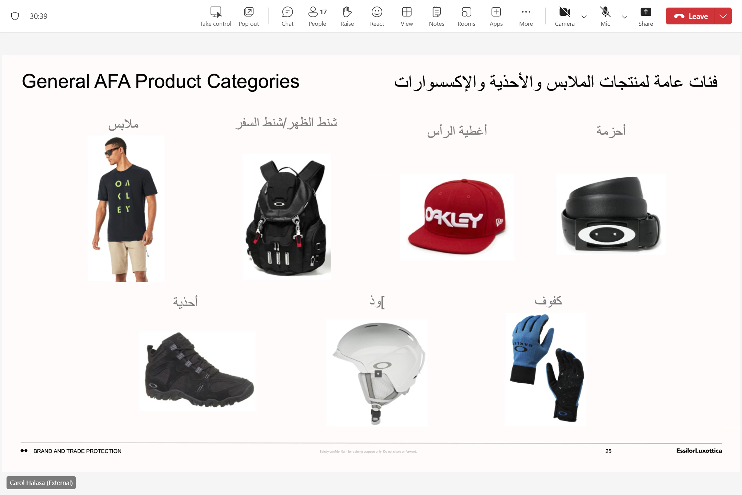Pop out the shared content

[249, 16]
